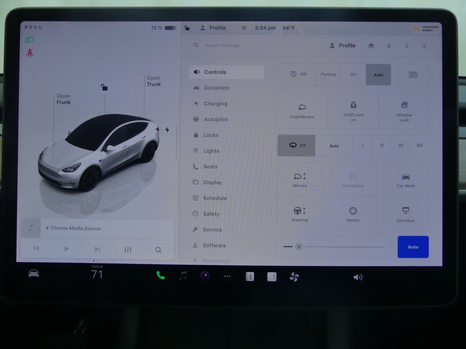The width and height of the screenshot is (466, 349).
Task: Open the Choose Media Source selector
Action: pyautogui.click(x=75, y=228)
